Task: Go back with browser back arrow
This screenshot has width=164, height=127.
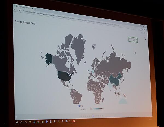Action: click(14, 10)
